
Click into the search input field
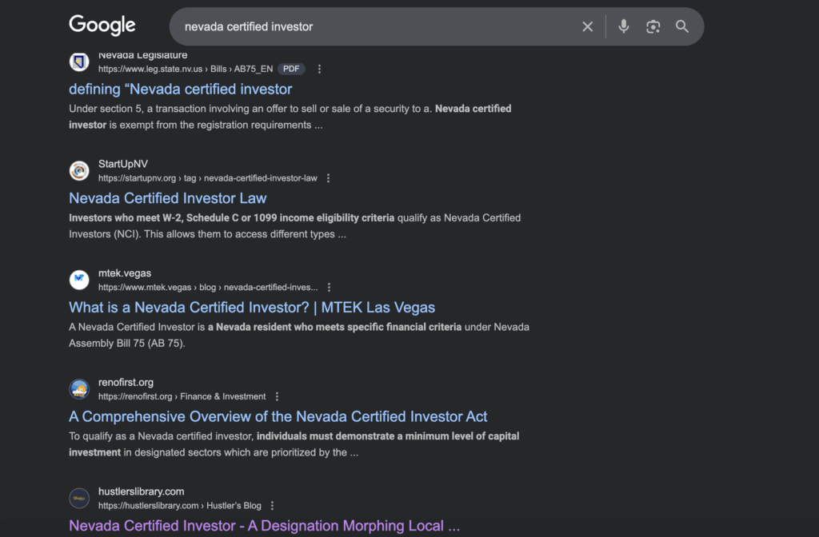(x=376, y=26)
